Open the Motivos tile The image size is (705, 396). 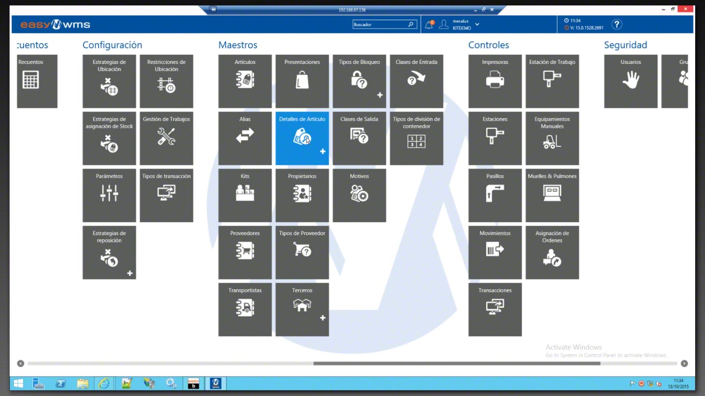pyautogui.click(x=359, y=195)
